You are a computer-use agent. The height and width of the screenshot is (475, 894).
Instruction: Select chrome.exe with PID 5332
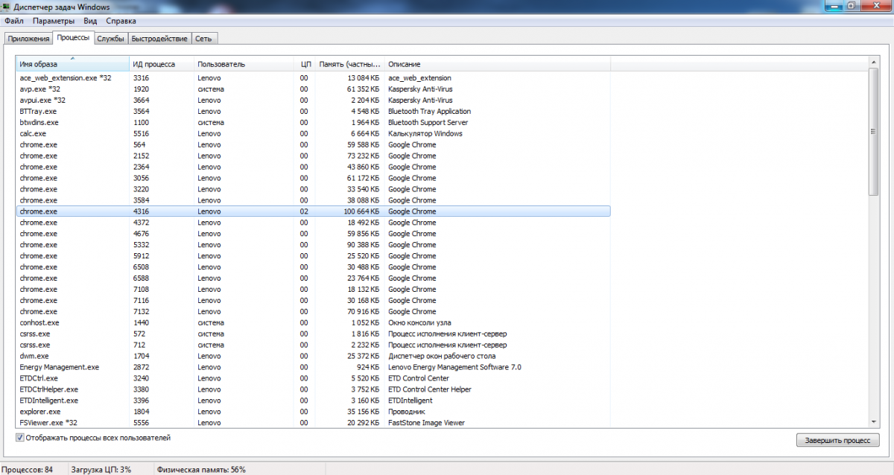(x=313, y=245)
